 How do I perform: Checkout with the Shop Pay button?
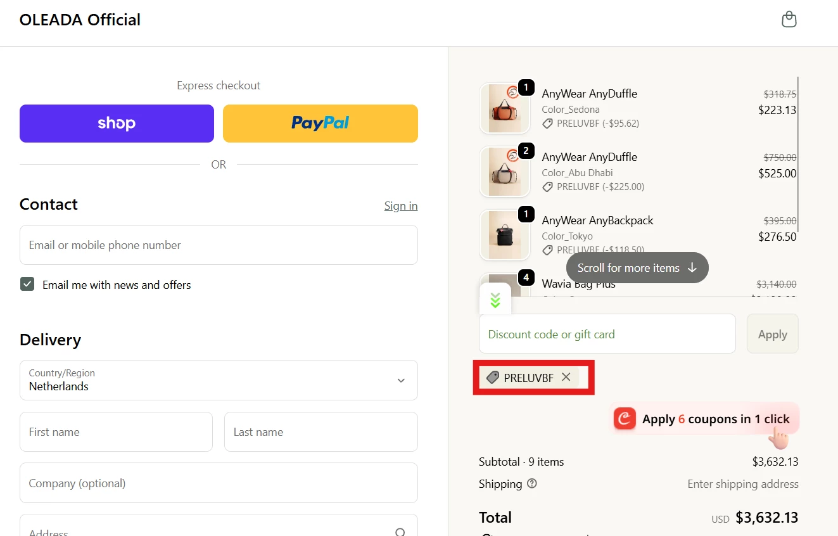[117, 124]
